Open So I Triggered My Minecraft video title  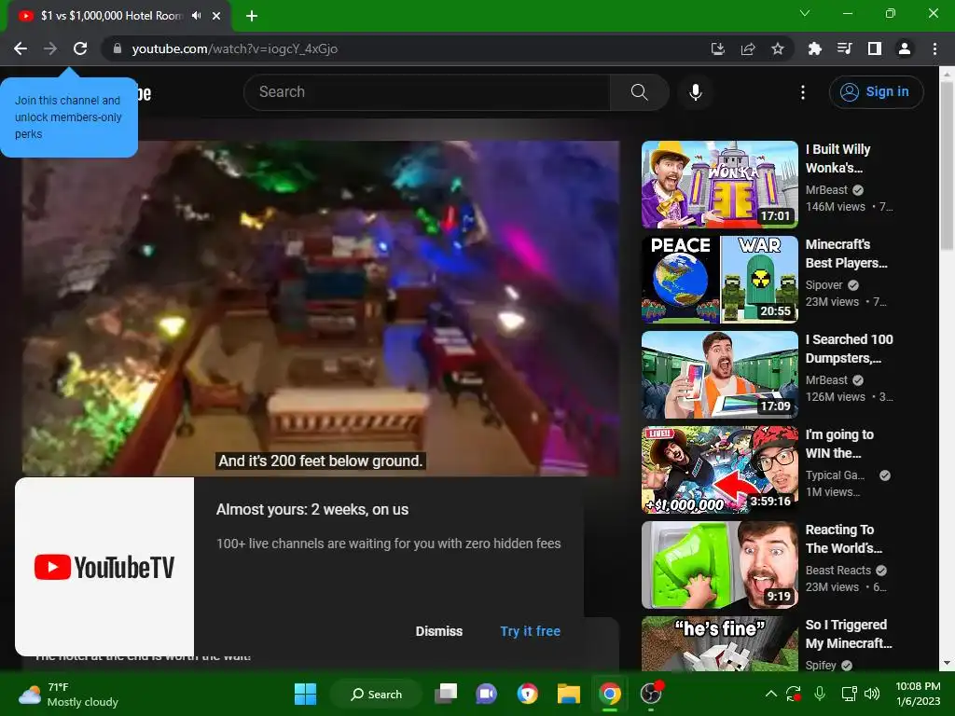tap(849, 634)
